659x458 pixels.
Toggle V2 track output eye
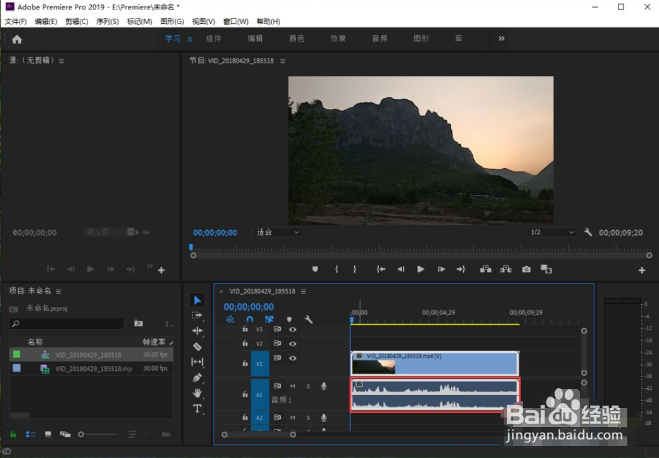coord(293,343)
